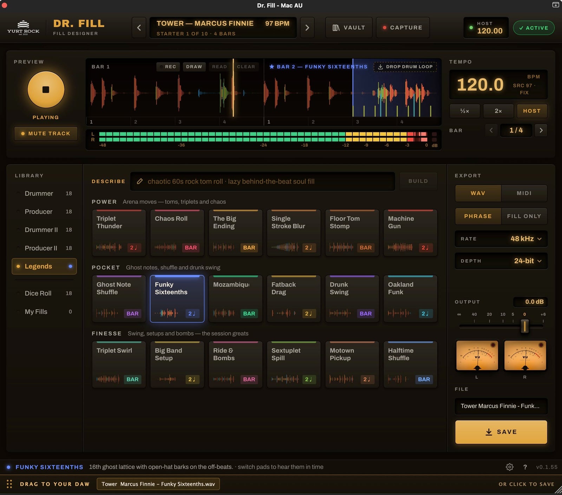Stop preview with the round playback button
The width and height of the screenshot is (562, 495).
tap(46, 90)
